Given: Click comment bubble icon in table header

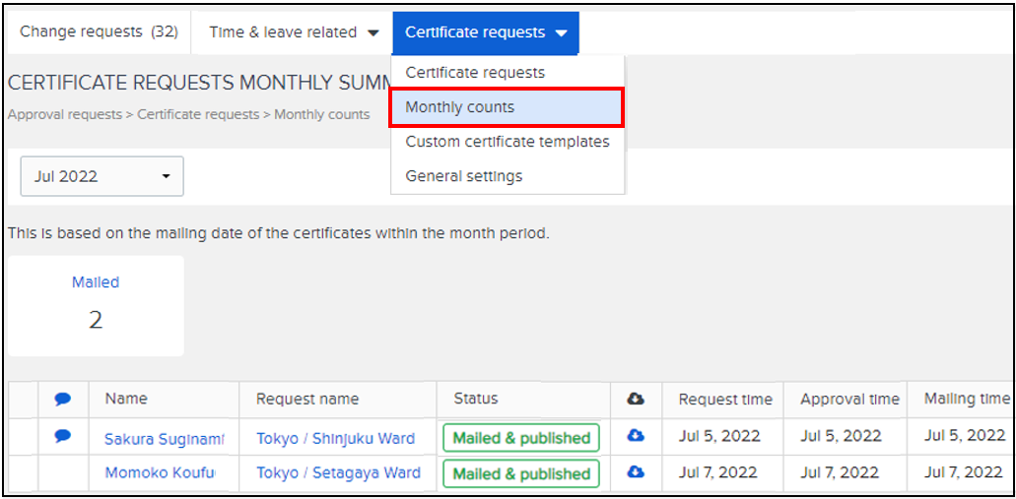Looking at the screenshot, I should 63,399.
